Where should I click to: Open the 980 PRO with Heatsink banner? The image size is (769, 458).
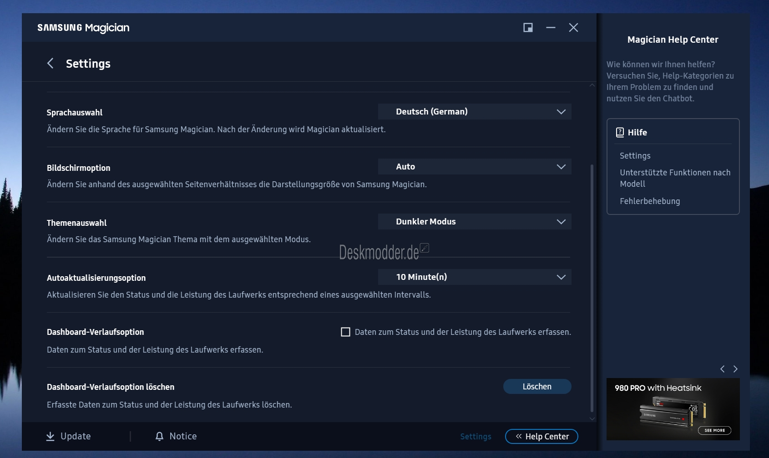coord(673,409)
